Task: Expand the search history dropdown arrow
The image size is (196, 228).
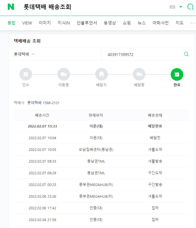Action: (181, 7)
